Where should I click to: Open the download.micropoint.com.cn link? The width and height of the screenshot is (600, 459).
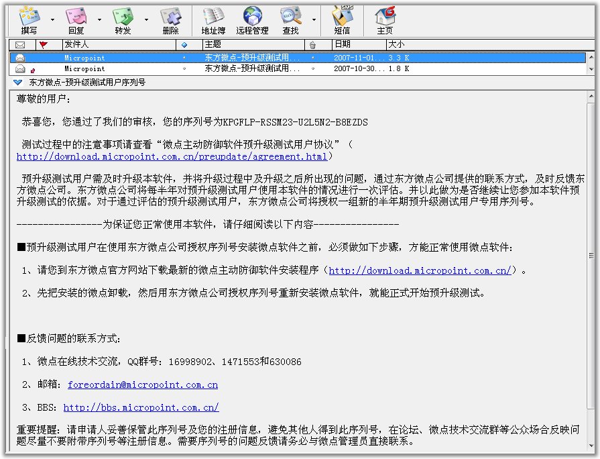(x=420, y=271)
